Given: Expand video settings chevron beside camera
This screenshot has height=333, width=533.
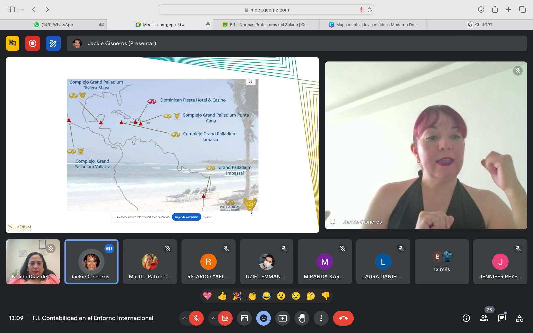Looking at the screenshot, I should click(213, 318).
